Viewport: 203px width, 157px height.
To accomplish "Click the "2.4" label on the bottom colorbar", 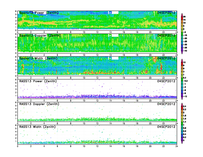I will pyautogui.click(x=185, y=106).
